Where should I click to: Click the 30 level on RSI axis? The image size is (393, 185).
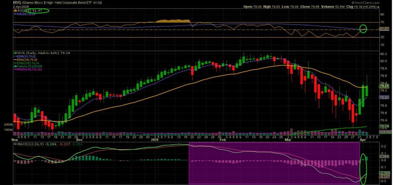pyautogui.click(x=382, y=37)
